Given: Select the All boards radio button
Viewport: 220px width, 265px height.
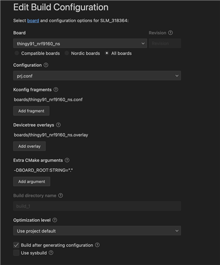Looking at the screenshot, I should (106, 53).
